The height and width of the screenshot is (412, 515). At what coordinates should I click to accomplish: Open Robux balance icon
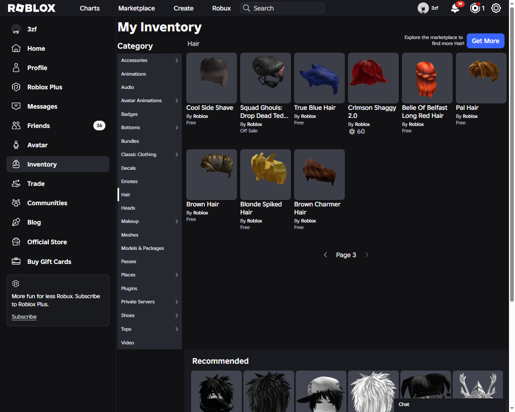475,8
